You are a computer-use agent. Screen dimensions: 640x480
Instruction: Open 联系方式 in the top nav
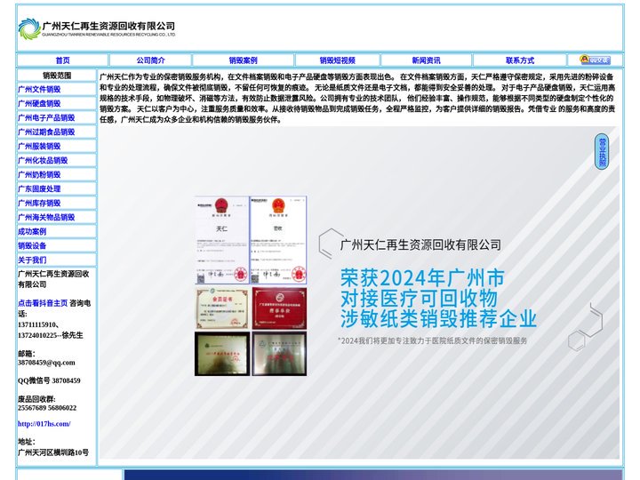point(520,60)
